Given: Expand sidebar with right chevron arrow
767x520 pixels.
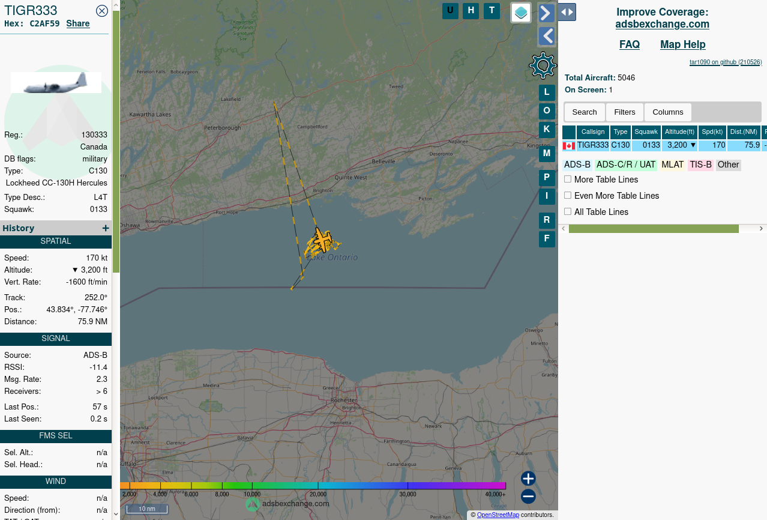Looking at the screenshot, I should coord(546,13).
